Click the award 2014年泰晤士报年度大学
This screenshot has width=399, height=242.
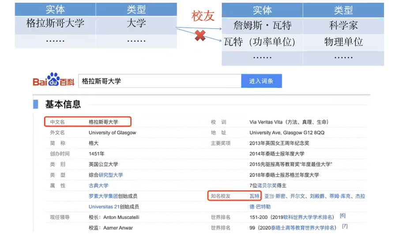point(277,154)
